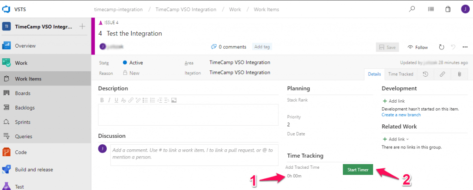Click the search magnifier icon in header
This screenshot has width=473, height=190.
point(412,9)
